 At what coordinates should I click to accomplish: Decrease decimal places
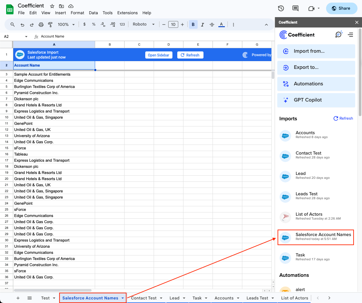coord(103,24)
